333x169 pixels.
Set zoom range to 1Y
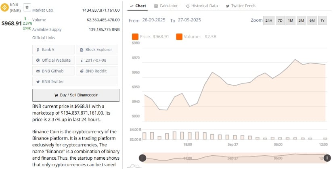point(323,21)
